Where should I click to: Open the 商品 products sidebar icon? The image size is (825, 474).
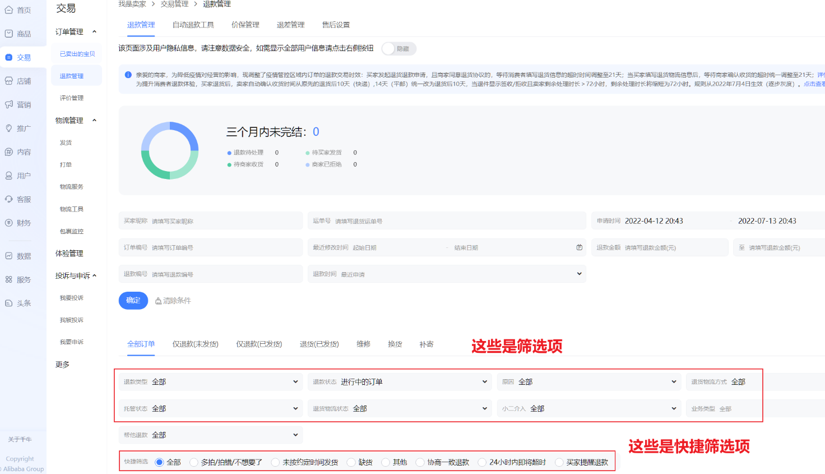8,34
